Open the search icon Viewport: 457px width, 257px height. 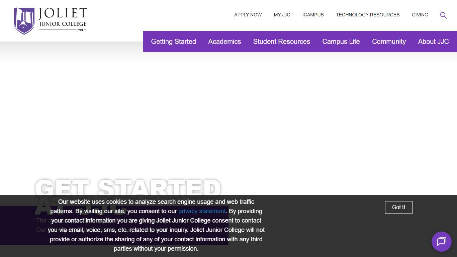(443, 15)
